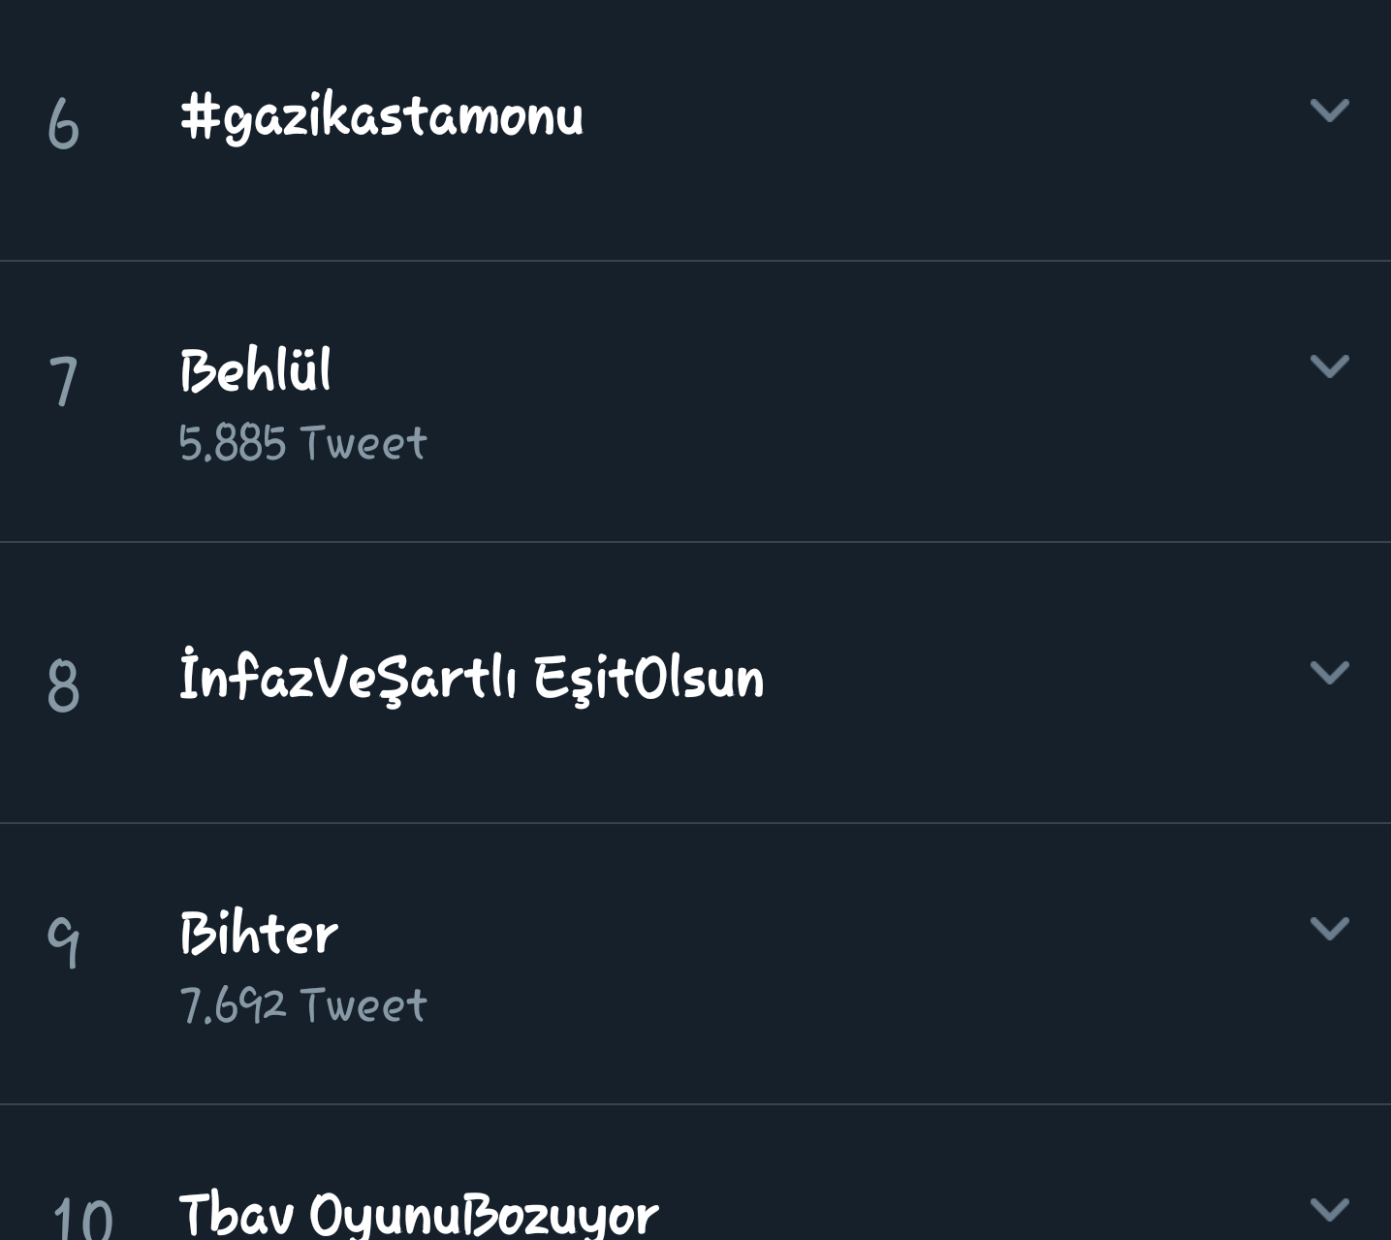This screenshot has height=1240, width=1391.
Task: Expand options chevron for Bihter trend
Action: coord(1329,928)
